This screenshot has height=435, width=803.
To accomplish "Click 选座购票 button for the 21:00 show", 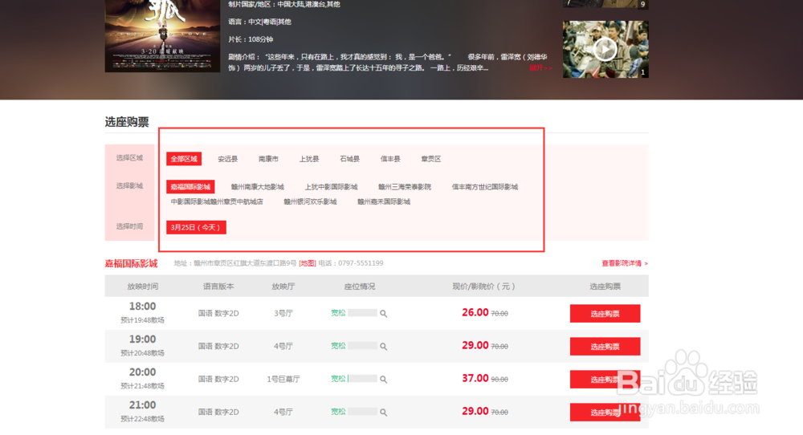I will [x=605, y=412].
